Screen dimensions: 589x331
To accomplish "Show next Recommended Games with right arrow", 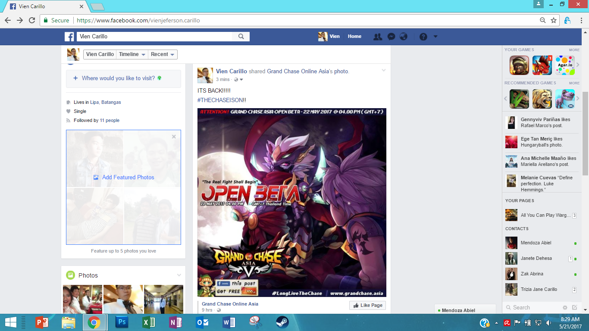I will click(x=578, y=99).
